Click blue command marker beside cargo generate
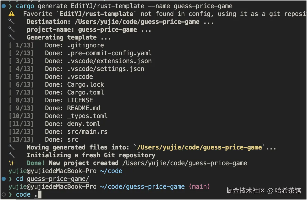The height and width of the screenshot is (200, 307). point(3,6)
